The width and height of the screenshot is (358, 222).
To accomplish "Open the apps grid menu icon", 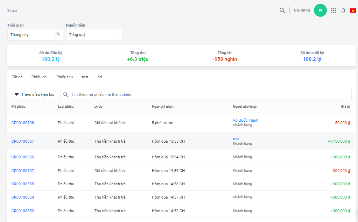I will click(334, 10).
